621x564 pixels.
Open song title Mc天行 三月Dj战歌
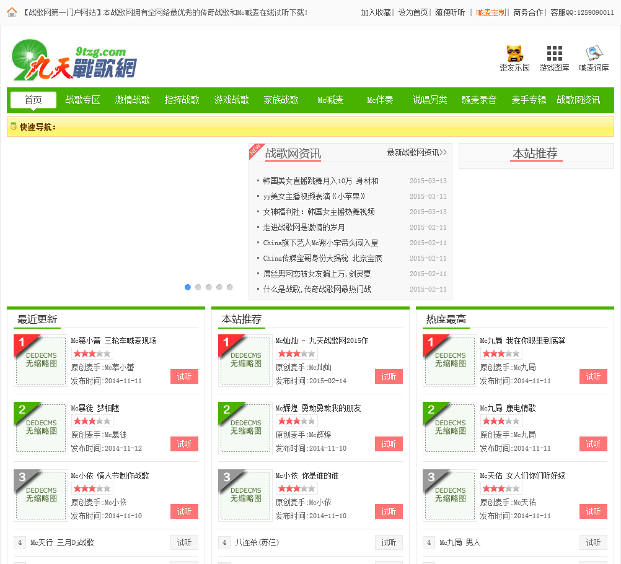tap(62, 542)
